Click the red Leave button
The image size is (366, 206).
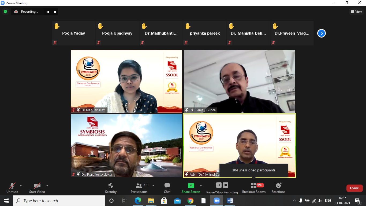354,188
